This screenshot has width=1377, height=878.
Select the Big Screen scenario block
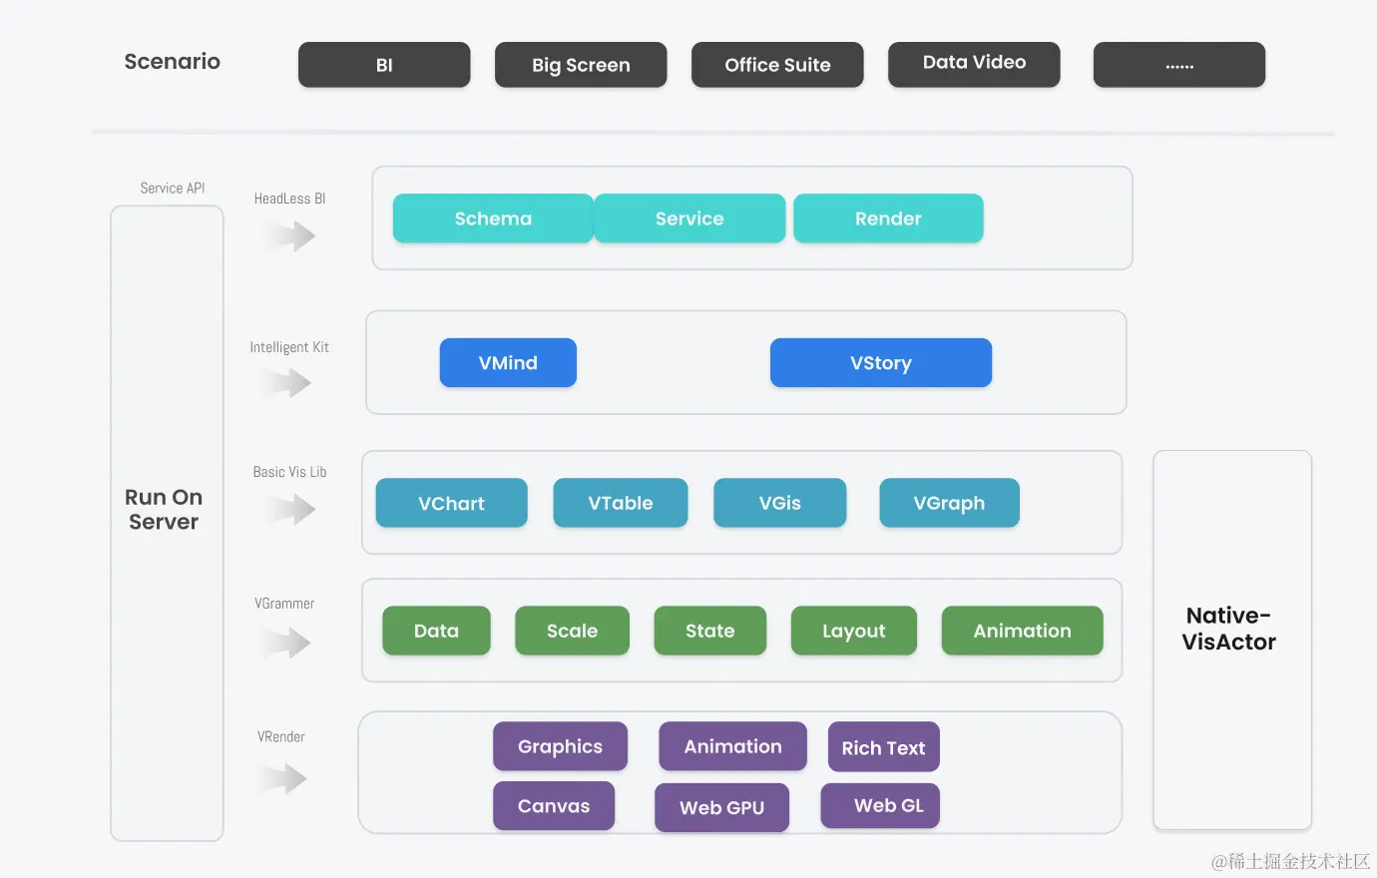(x=581, y=65)
